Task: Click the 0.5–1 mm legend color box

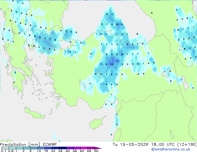Action: (12, 148)
